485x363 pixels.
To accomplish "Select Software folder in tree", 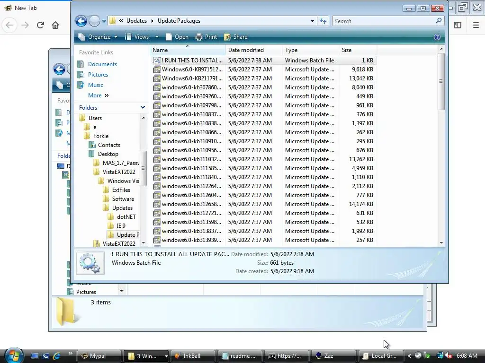I will click(x=123, y=199).
